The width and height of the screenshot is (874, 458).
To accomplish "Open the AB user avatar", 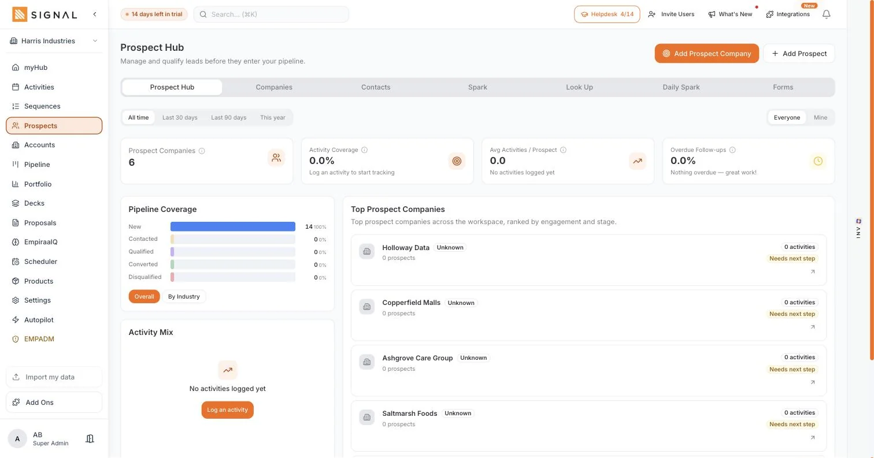I will tap(17, 439).
